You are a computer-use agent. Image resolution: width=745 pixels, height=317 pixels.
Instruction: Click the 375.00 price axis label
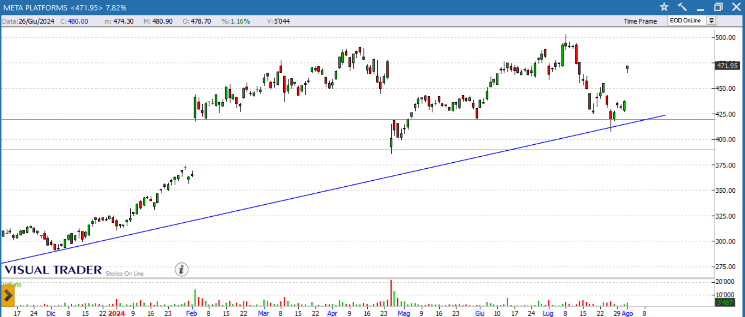pyautogui.click(x=725, y=165)
